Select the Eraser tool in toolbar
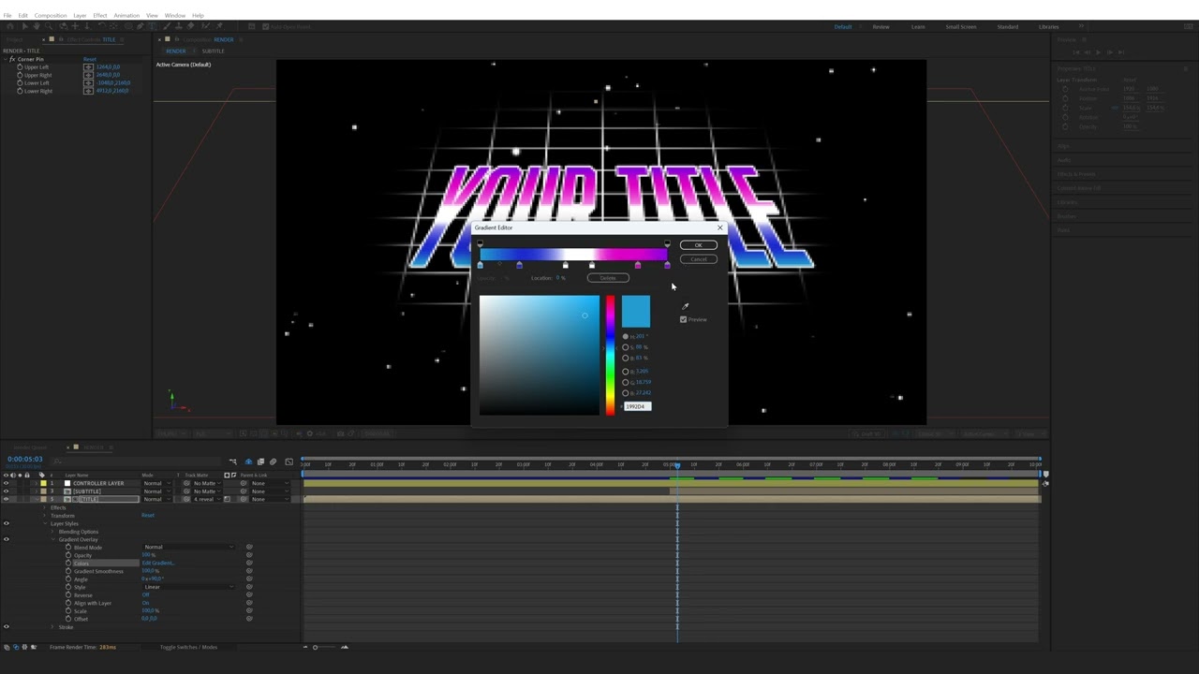The image size is (1199, 674). pos(191,26)
